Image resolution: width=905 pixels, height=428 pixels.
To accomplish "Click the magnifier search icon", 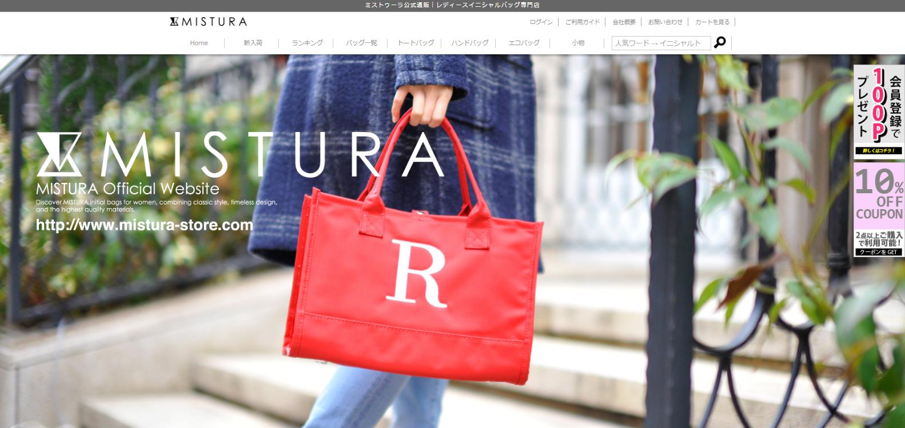I will click(x=720, y=42).
